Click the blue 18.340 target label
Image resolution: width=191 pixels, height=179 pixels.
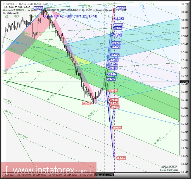[119, 18]
